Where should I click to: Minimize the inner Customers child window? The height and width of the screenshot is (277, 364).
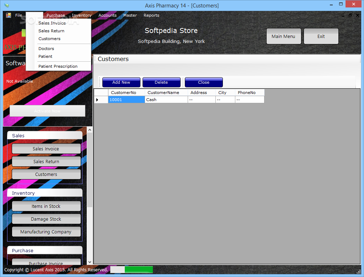[x=343, y=16]
